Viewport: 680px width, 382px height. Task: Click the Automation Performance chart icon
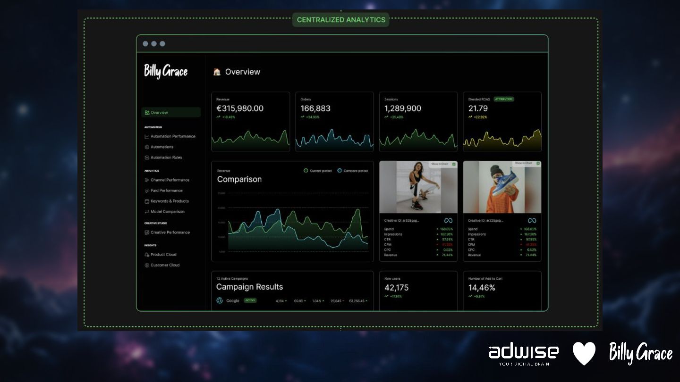click(x=147, y=136)
